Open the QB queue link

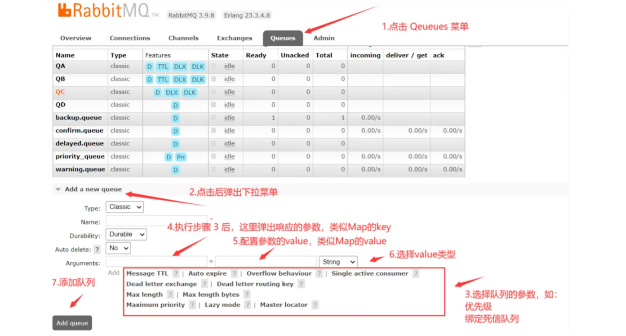(60, 79)
